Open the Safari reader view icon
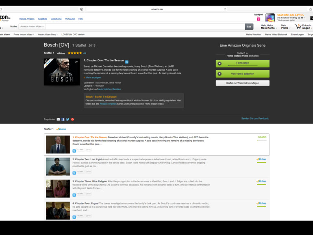The height and width of the screenshot is (235, 313). (82, 9)
